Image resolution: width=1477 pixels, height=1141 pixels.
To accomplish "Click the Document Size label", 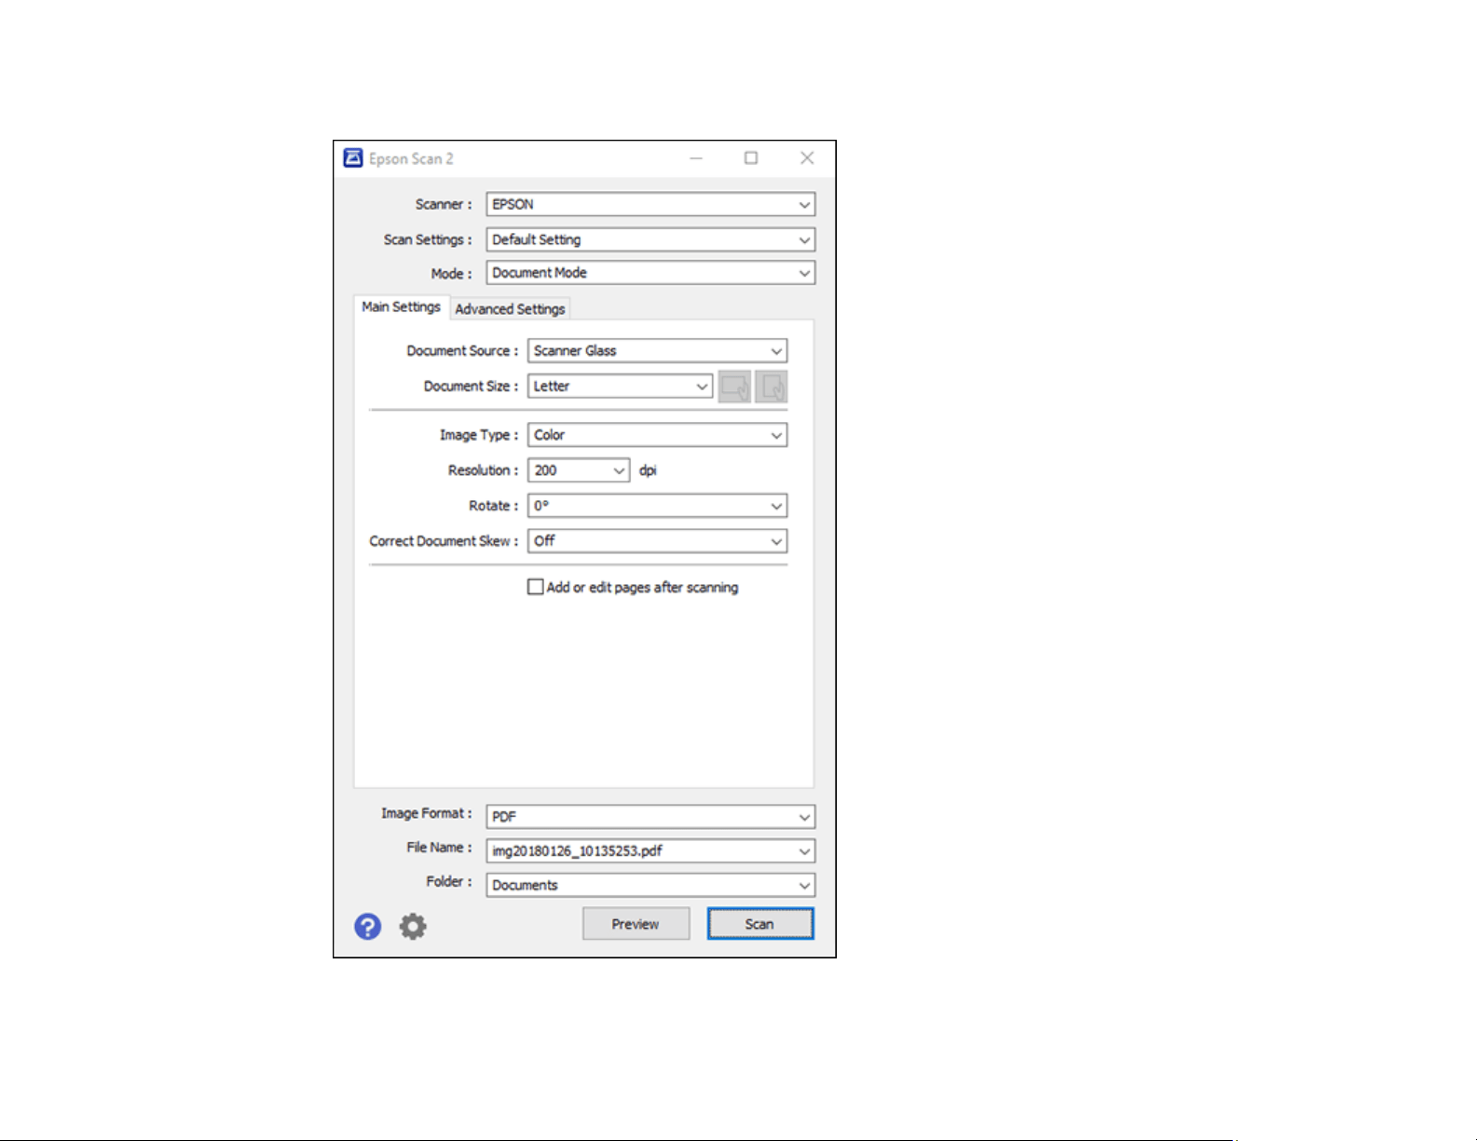I will click(471, 387).
